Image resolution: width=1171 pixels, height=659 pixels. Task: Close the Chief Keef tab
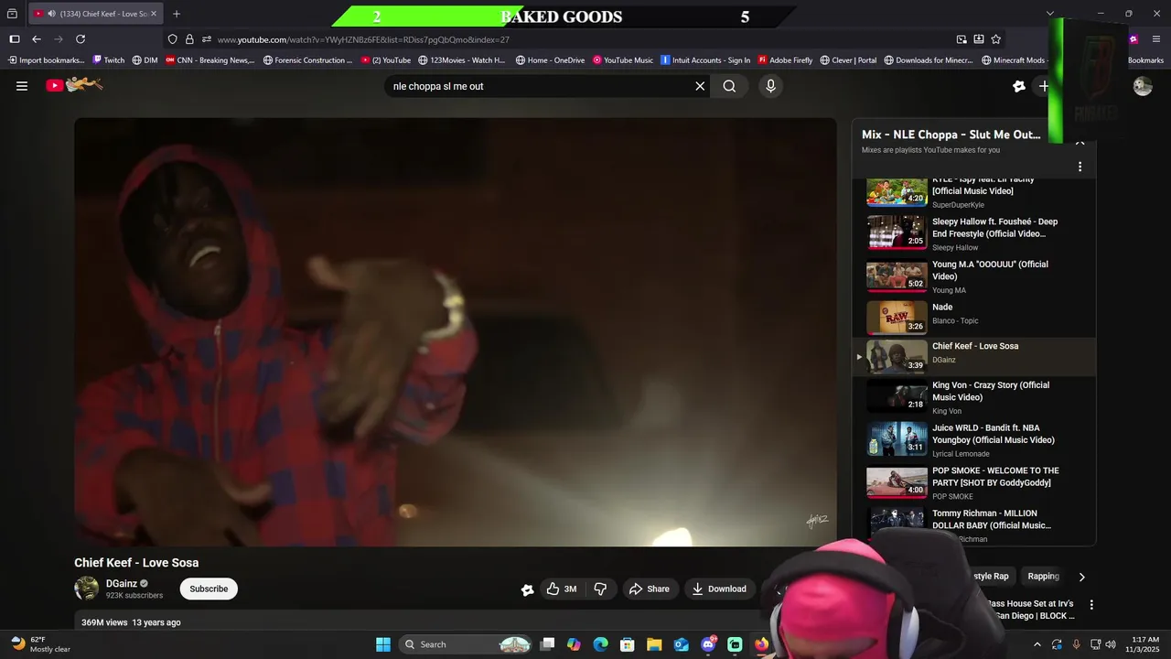click(x=154, y=14)
